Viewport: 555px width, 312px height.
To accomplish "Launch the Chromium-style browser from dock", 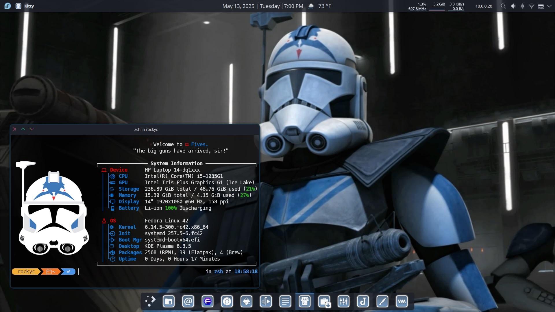I will 227,302.
